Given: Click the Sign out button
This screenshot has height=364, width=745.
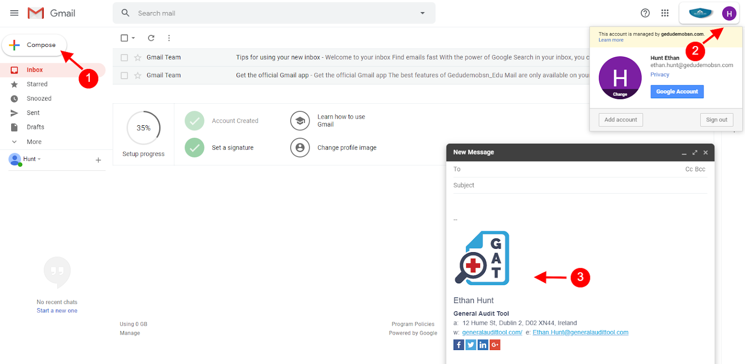Looking at the screenshot, I should (717, 120).
